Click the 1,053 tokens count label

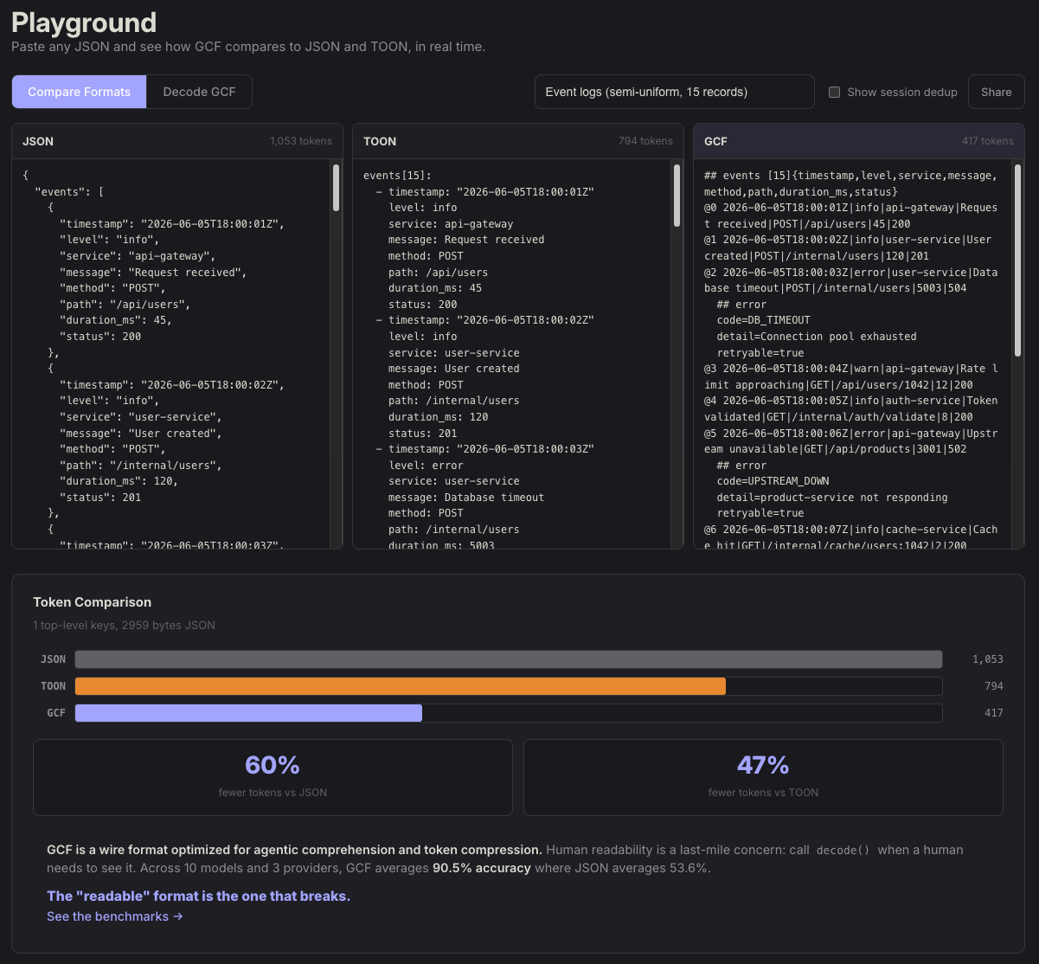[x=301, y=141]
